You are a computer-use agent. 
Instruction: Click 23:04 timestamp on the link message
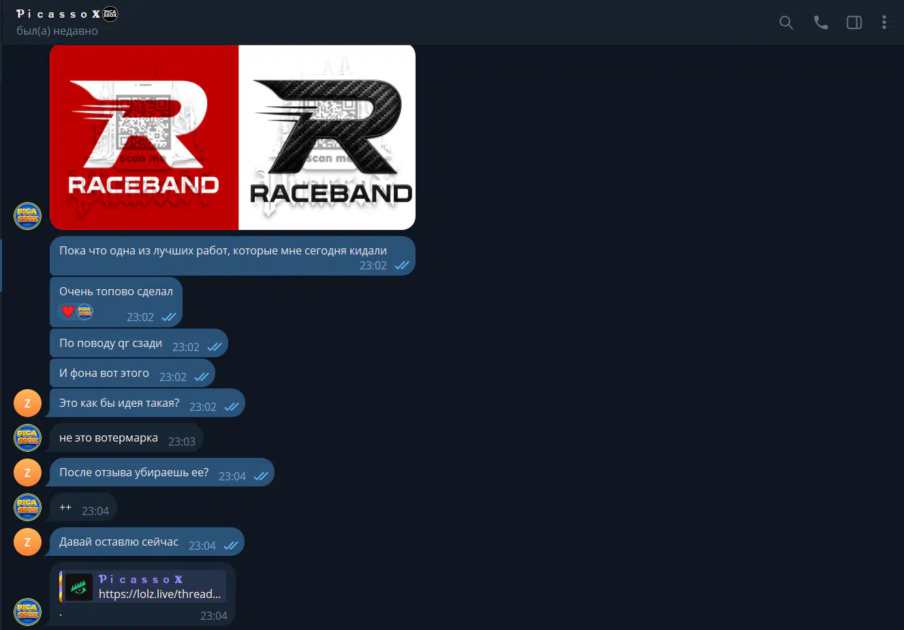[214, 616]
